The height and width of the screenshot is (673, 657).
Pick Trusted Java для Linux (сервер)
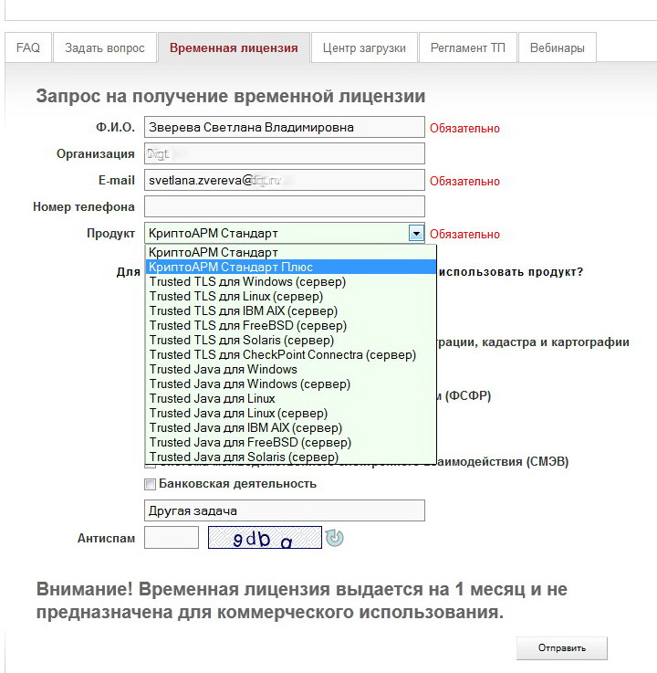[x=291, y=413]
